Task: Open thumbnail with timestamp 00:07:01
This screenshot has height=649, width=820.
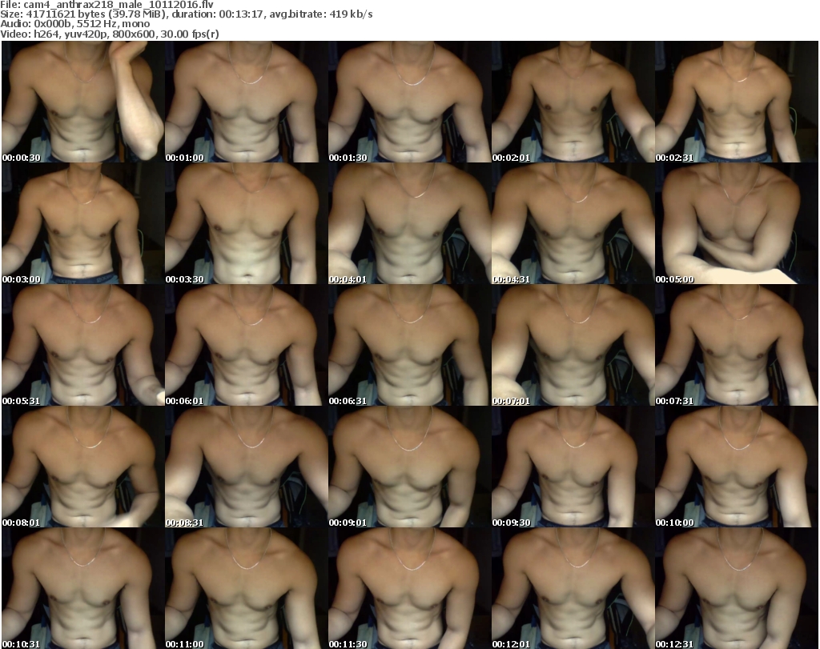Action: pos(573,346)
